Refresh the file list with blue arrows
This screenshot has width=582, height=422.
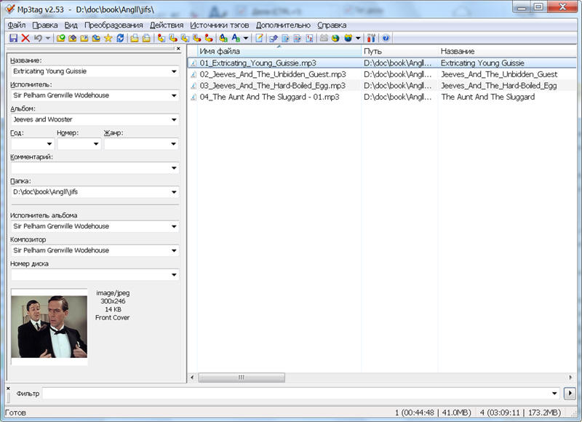[x=120, y=38]
